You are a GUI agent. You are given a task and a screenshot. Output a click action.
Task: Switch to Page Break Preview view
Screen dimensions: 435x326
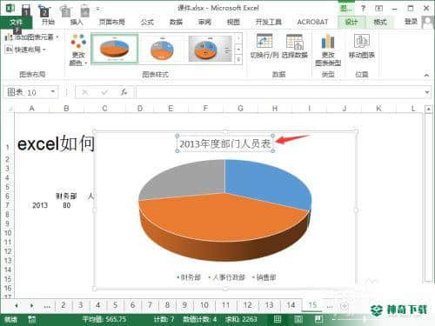pyautogui.click(x=318, y=319)
